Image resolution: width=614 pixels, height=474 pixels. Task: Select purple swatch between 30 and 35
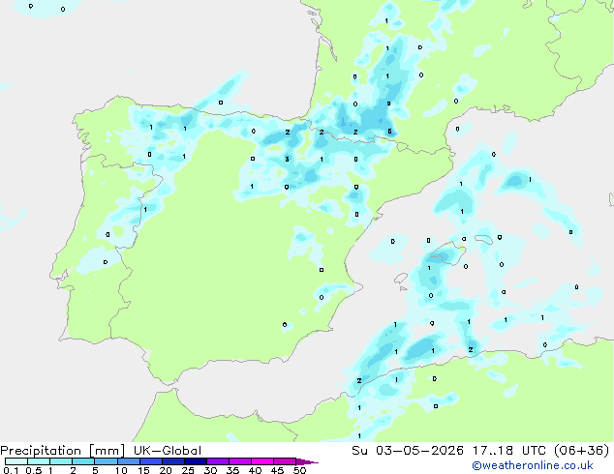click(x=218, y=461)
